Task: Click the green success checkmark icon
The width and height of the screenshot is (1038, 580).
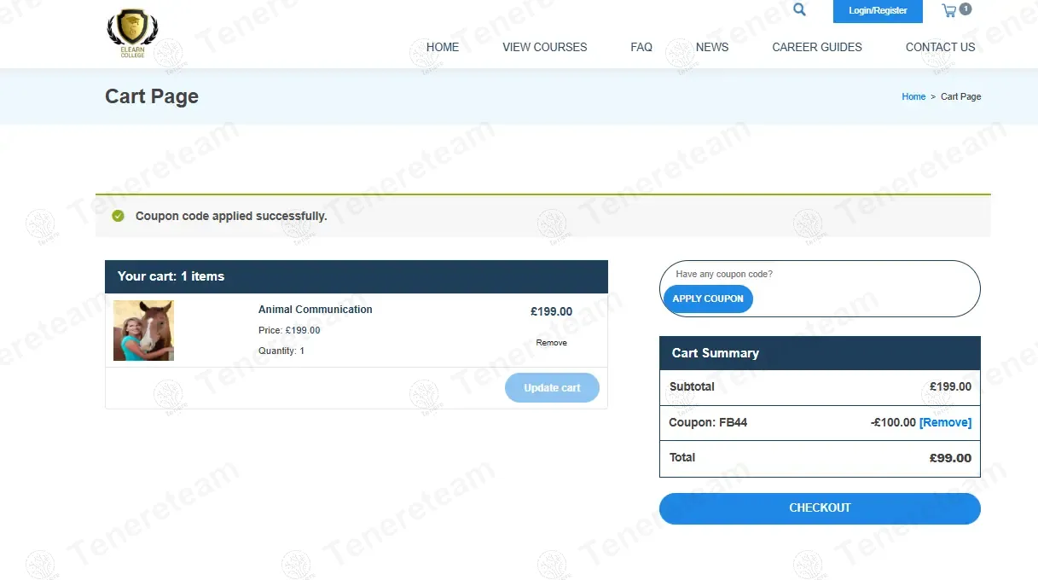Action: [119, 217]
